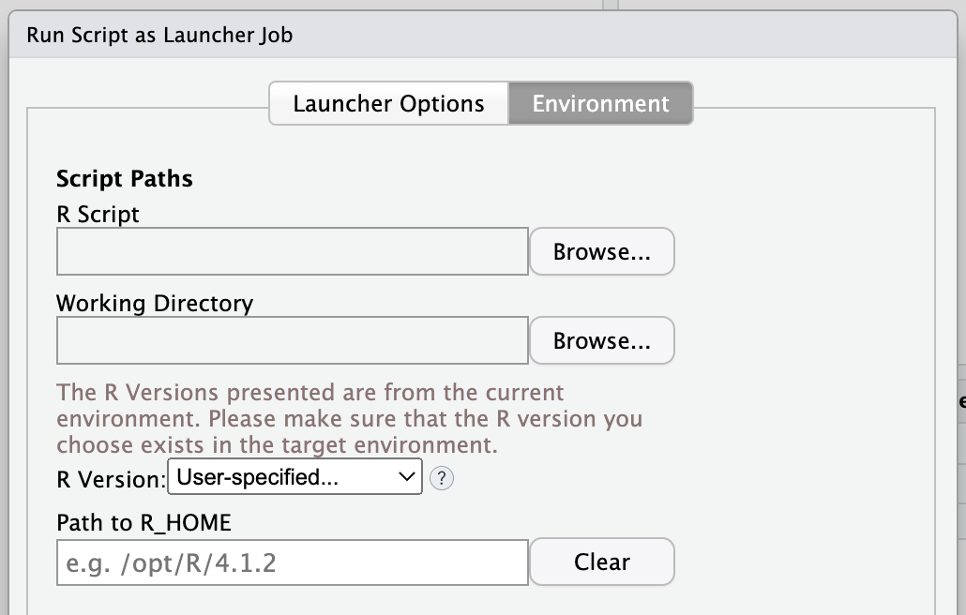Click the chevron arrow on User-specified combo box

click(x=406, y=477)
